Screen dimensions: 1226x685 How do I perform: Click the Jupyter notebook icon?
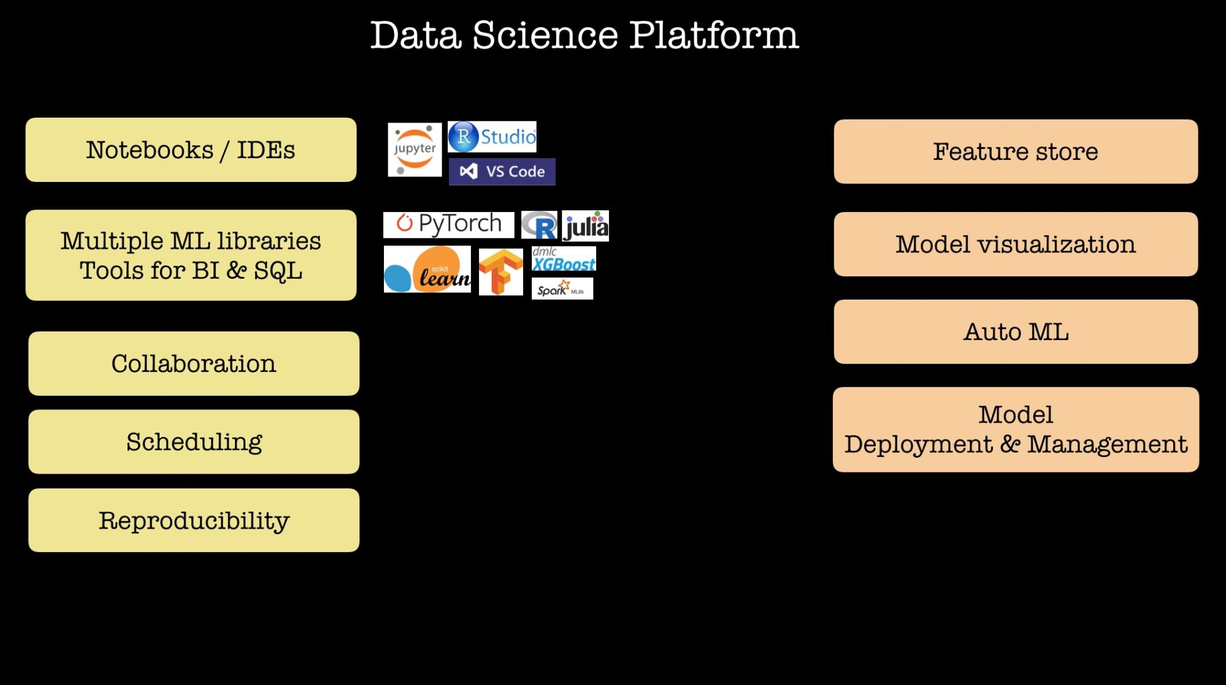tap(413, 149)
